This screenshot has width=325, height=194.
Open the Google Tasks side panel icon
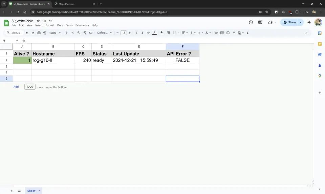pos(320,55)
